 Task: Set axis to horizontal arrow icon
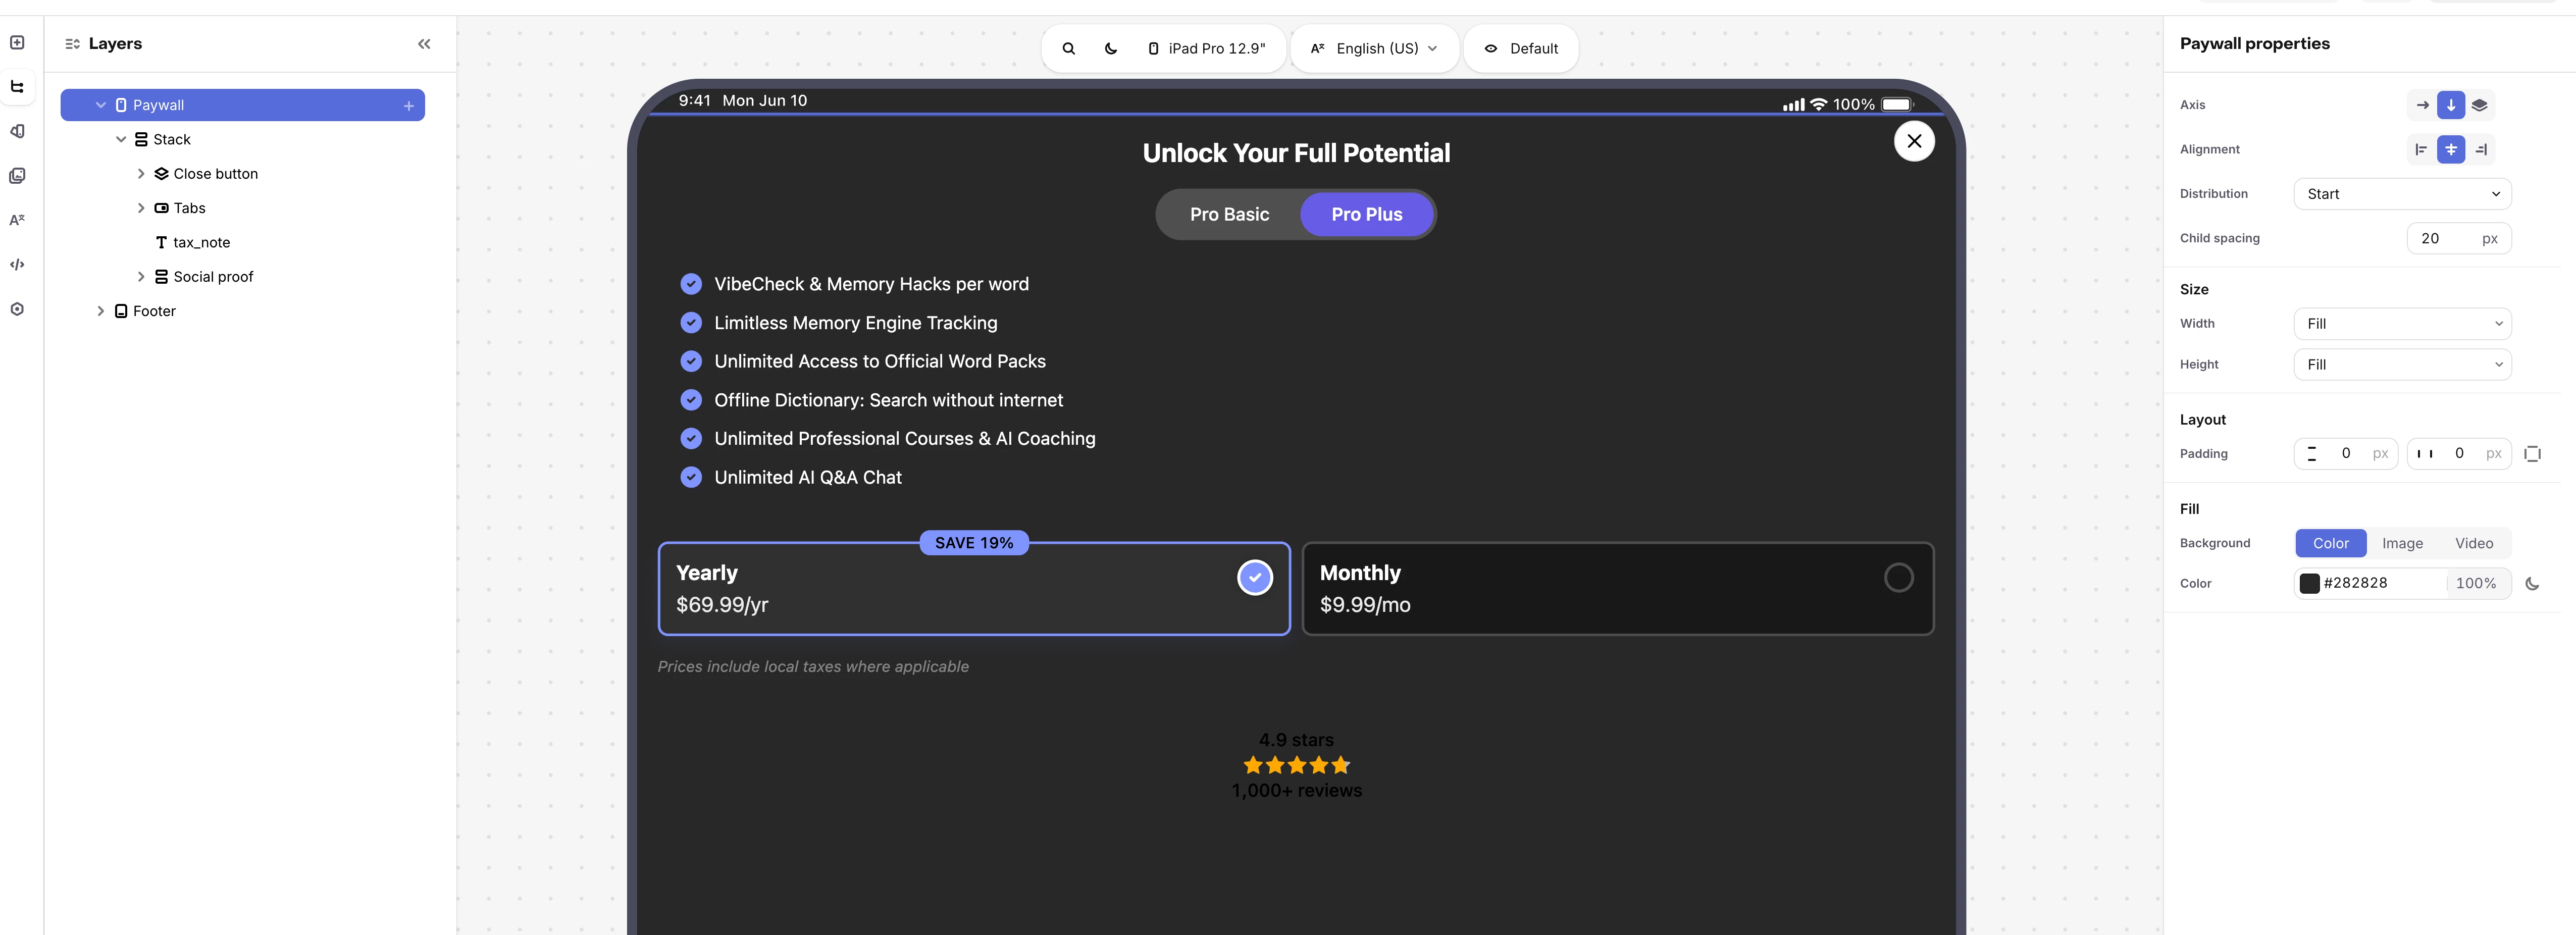(2421, 105)
